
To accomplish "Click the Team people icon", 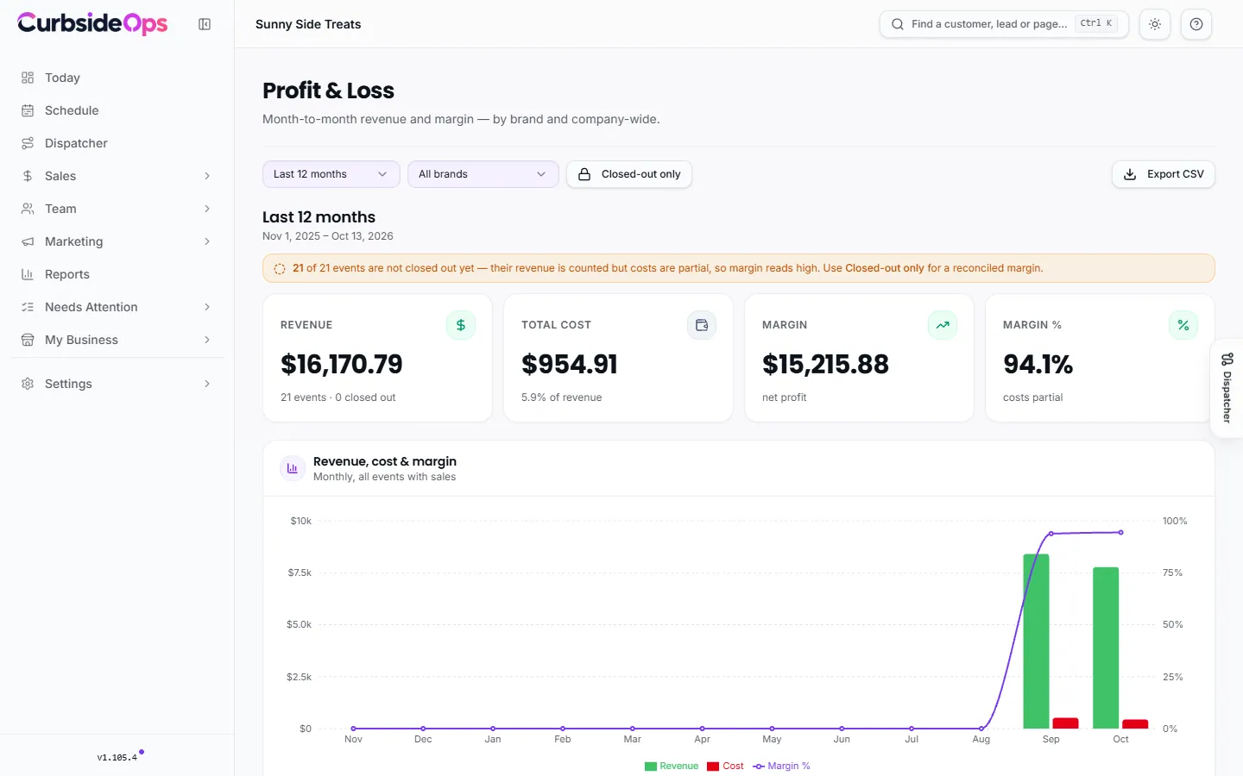I will [28, 209].
